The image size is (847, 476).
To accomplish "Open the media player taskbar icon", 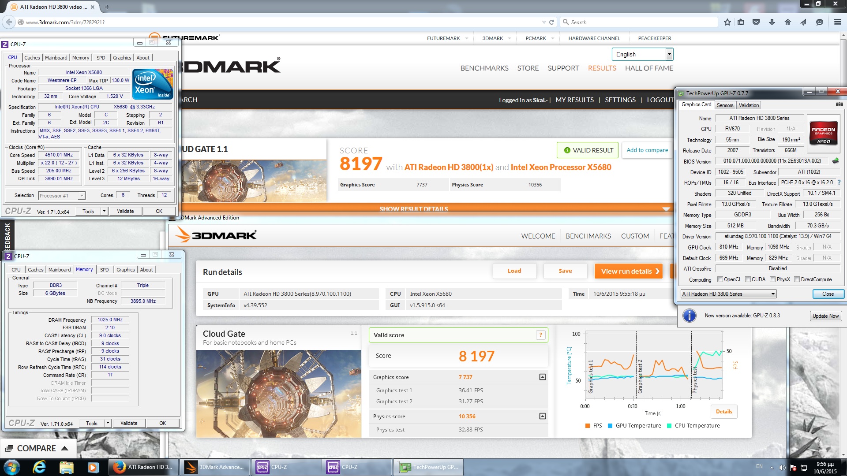I will pos(93,467).
